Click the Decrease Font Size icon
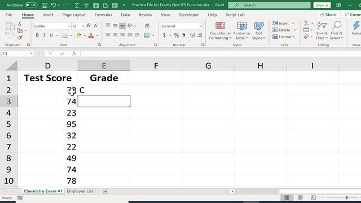361x203 pixels. [96, 26]
